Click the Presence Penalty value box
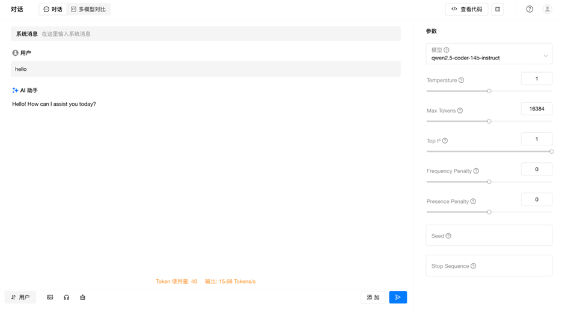The width and height of the screenshot is (562, 313). click(537, 199)
